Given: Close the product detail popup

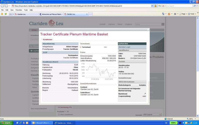Looking at the screenshot, I should (148, 30).
